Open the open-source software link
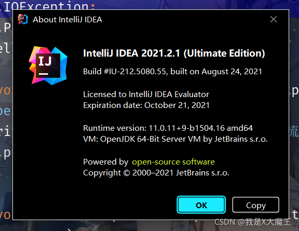Image resolution: width=299 pixels, height=231 pixels. pyautogui.click(x=173, y=162)
